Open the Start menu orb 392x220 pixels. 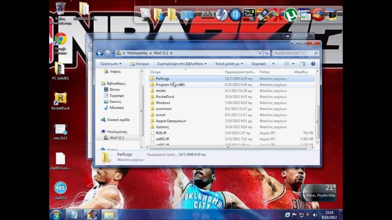[56, 214]
